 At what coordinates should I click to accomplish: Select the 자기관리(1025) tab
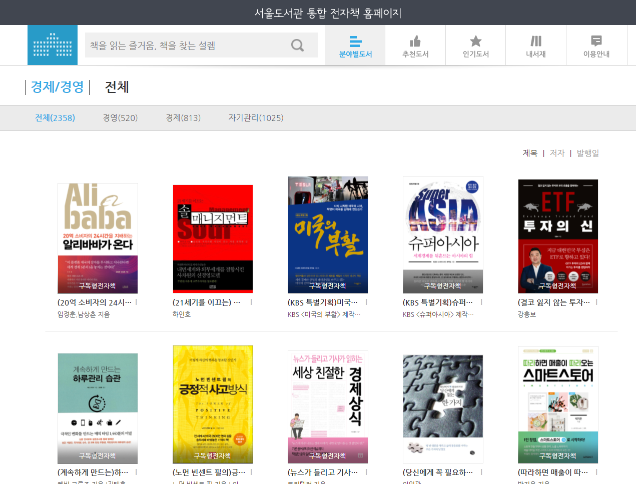(x=256, y=118)
